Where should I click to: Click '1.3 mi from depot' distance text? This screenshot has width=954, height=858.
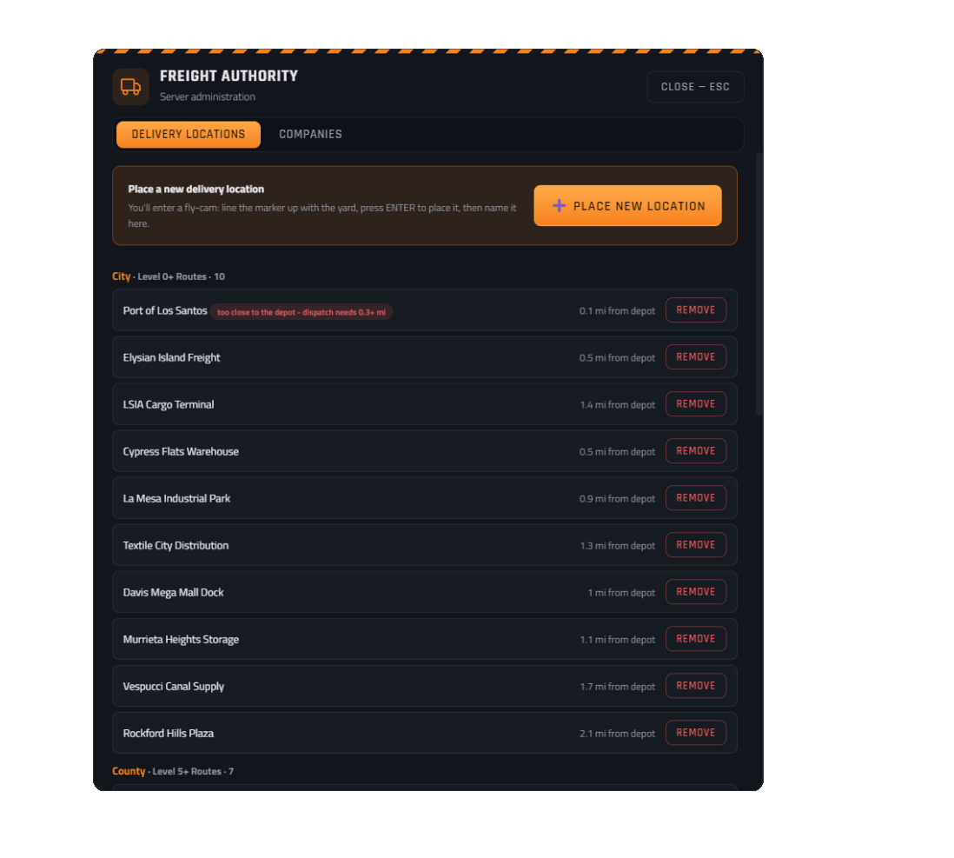coord(618,545)
